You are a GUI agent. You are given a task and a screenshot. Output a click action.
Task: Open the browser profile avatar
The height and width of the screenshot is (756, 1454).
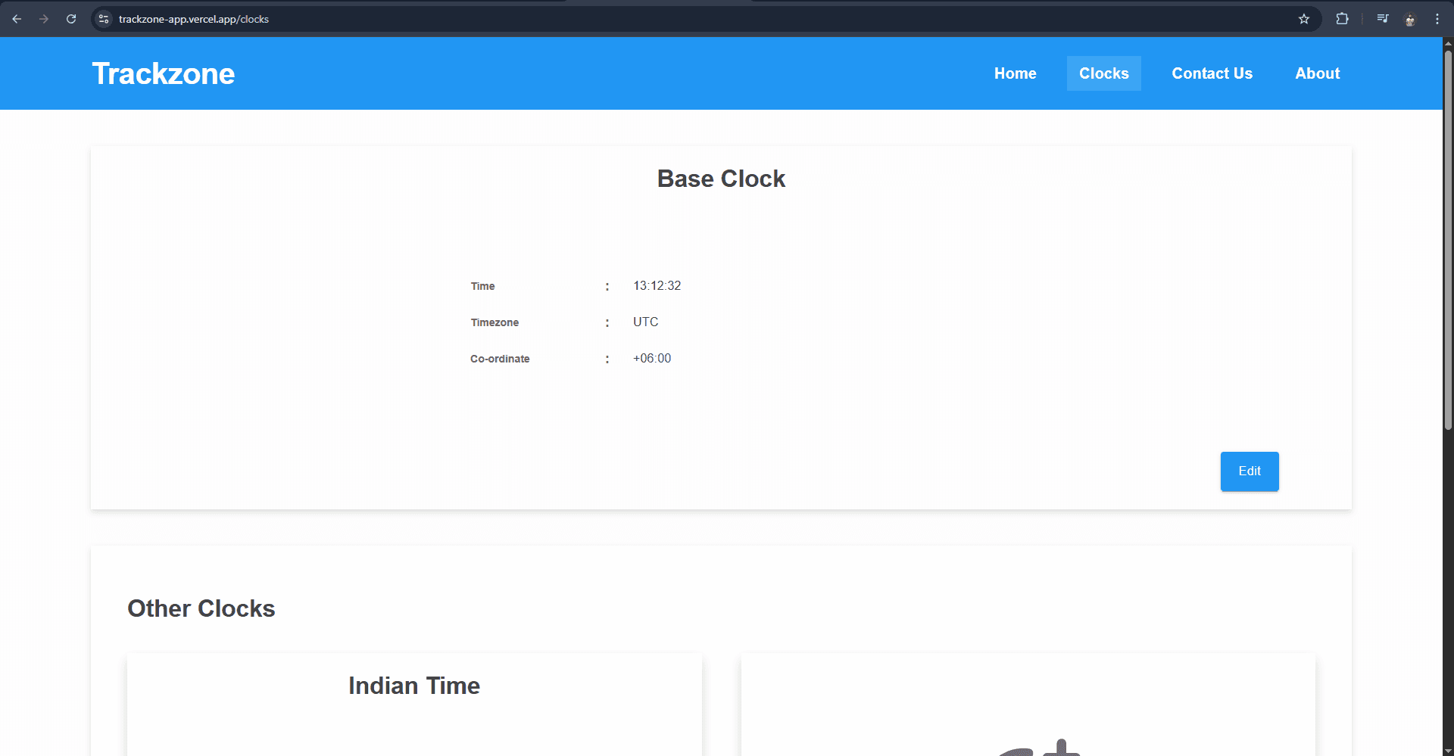(1410, 19)
